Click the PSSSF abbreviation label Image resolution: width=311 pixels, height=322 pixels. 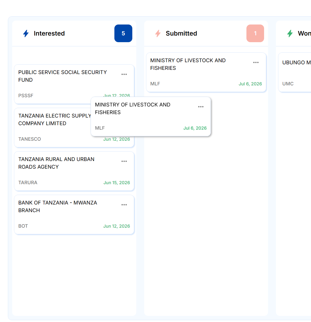[x=26, y=96]
